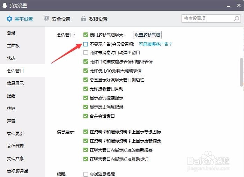The image size is (244, 177).
Task: Select 会话窗口 in the sidebar
Action: pos(23,71)
